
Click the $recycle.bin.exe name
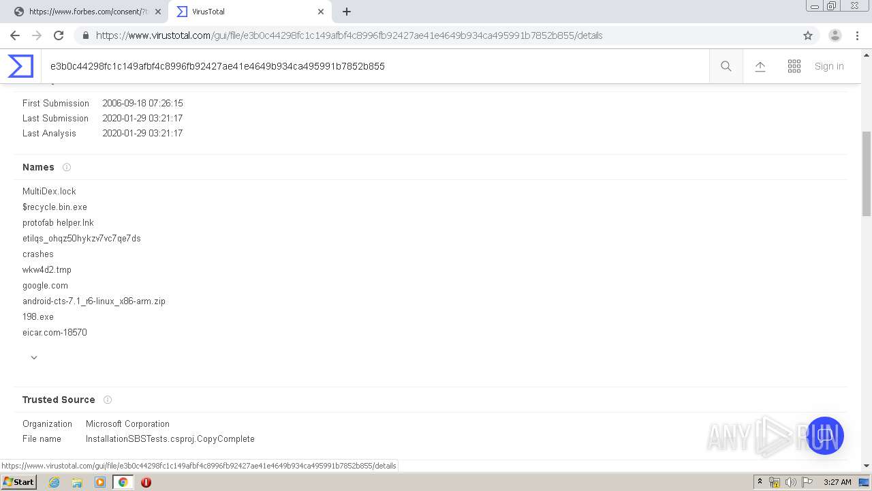54,207
